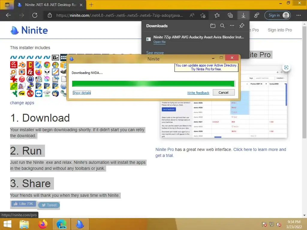Click the Like 73K button
307x230 pixels.
click(23, 204)
